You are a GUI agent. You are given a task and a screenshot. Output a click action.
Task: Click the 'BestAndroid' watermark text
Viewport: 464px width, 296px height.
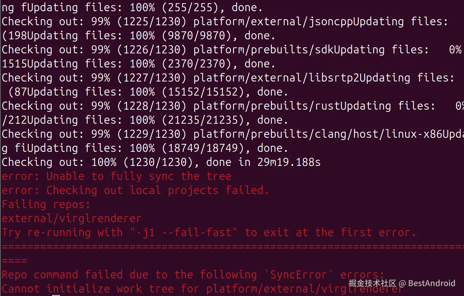click(431, 283)
